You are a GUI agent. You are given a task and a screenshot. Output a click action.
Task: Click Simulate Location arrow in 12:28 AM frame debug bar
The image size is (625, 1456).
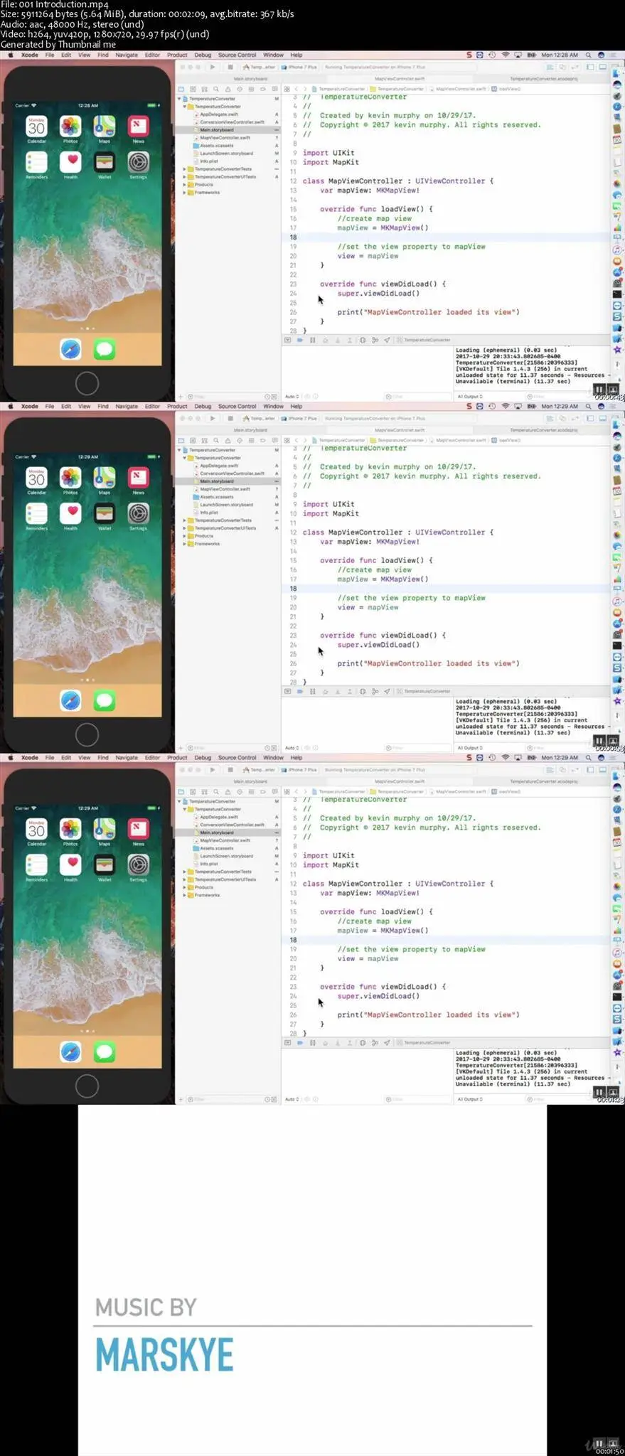[x=388, y=340]
